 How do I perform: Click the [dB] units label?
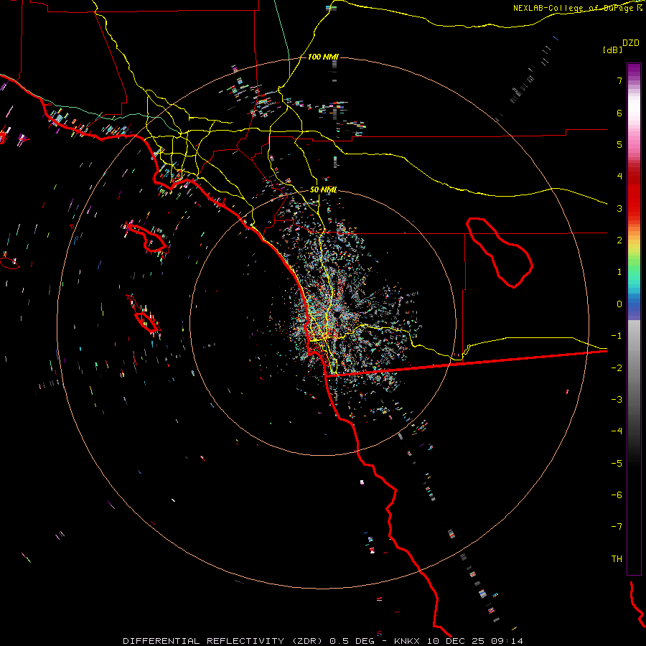[x=612, y=50]
